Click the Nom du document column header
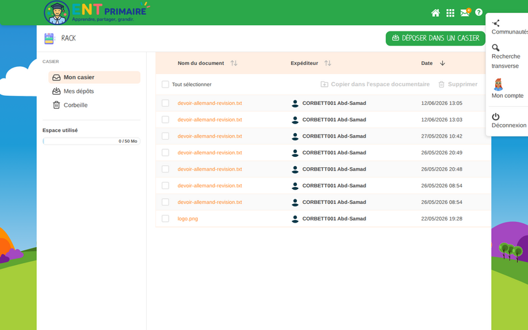This screenshot has height=330, width=528. (x=201, y=63)
